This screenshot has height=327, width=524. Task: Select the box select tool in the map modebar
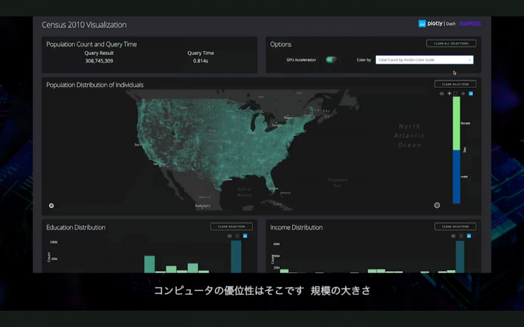coord(455,94)
